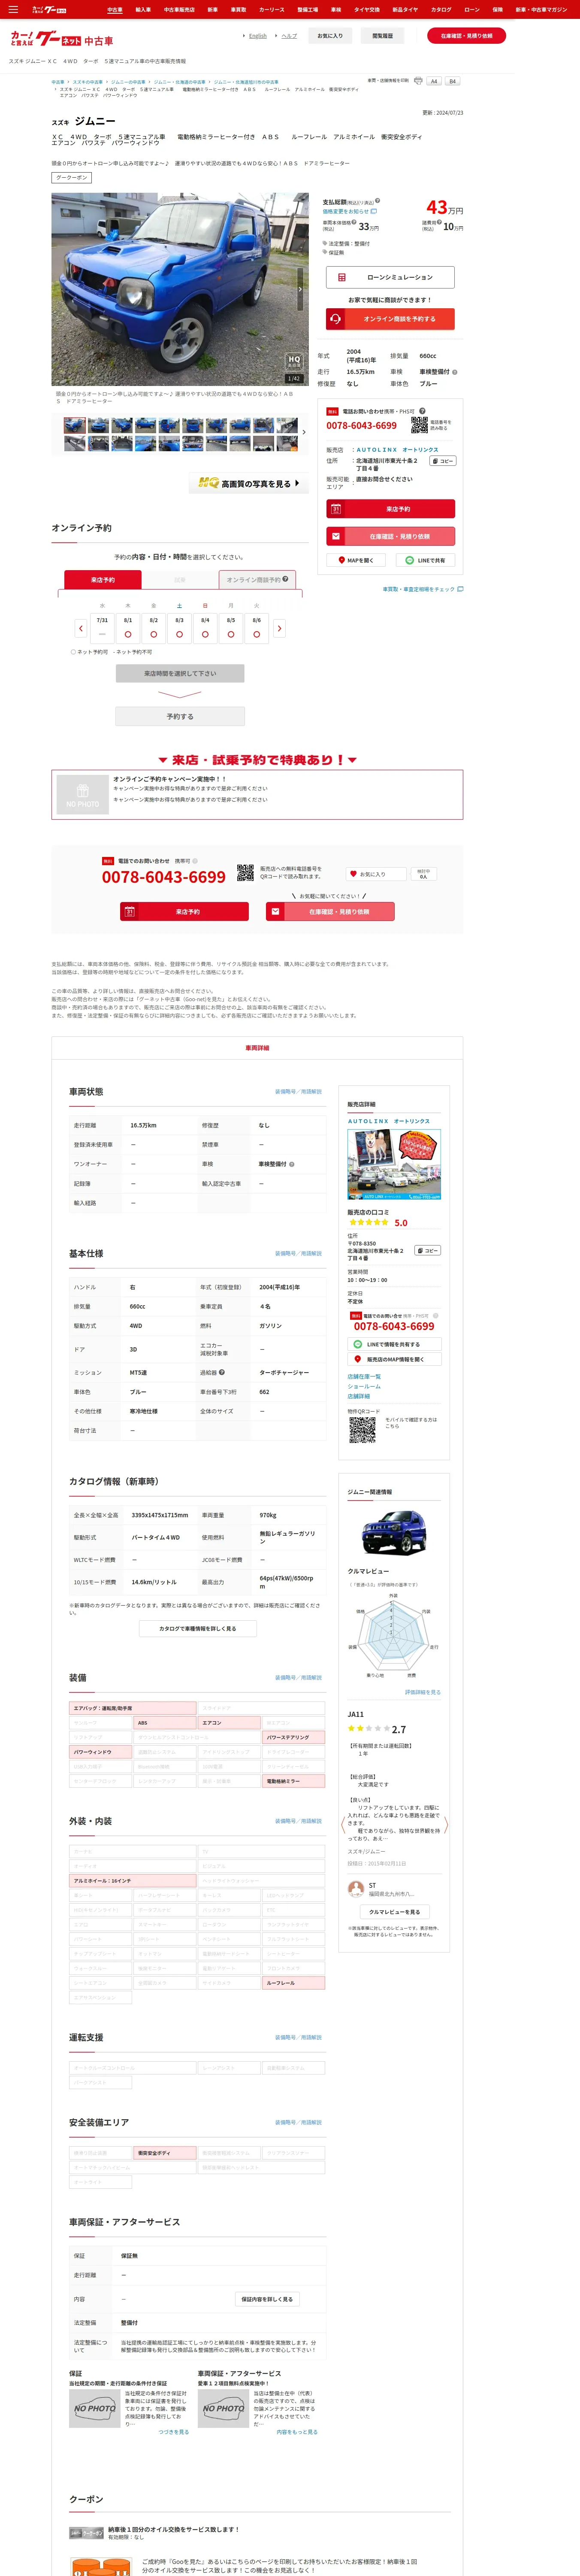Click クルマレビューを見る button
The width and height of the screenshot is (580, 2576).
click(395, 1912)
